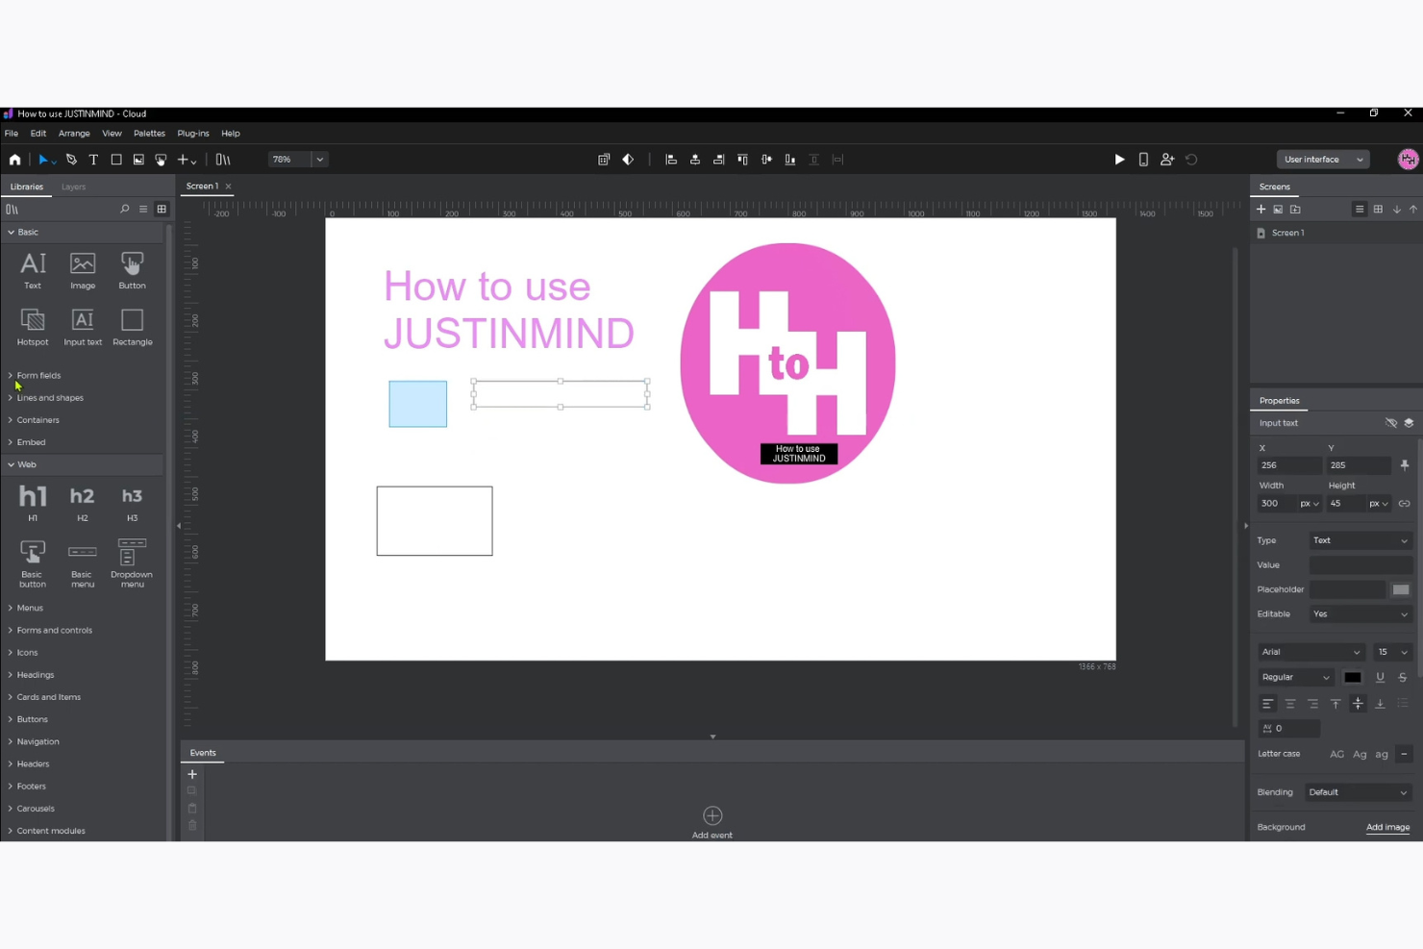Open the zoom level dropdown arrow

(319, 160)
